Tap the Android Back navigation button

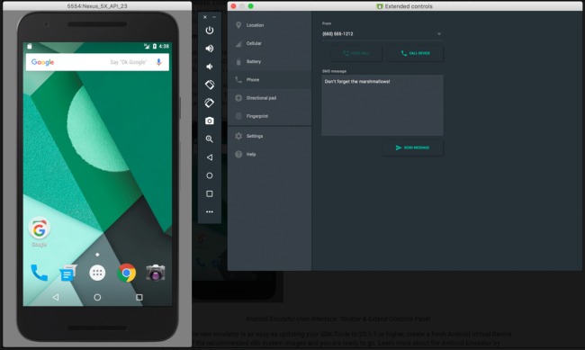tap(56, 297)
